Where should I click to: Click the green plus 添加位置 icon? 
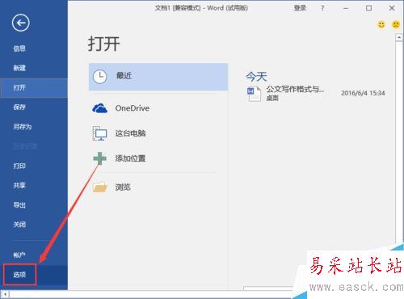(x=100, y=158)
